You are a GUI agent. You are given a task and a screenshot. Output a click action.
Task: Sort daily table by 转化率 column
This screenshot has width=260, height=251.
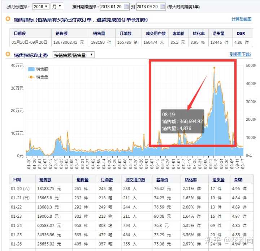point(190,180)
